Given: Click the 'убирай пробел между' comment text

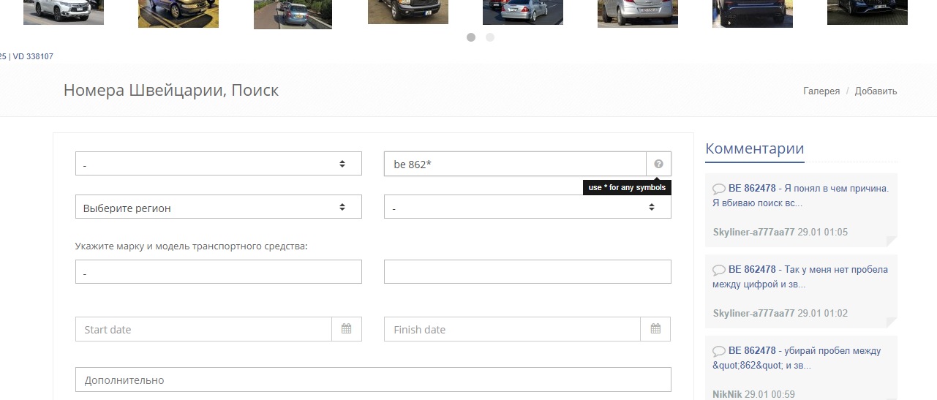Looking at the screenshot, I should click(797, 358).
